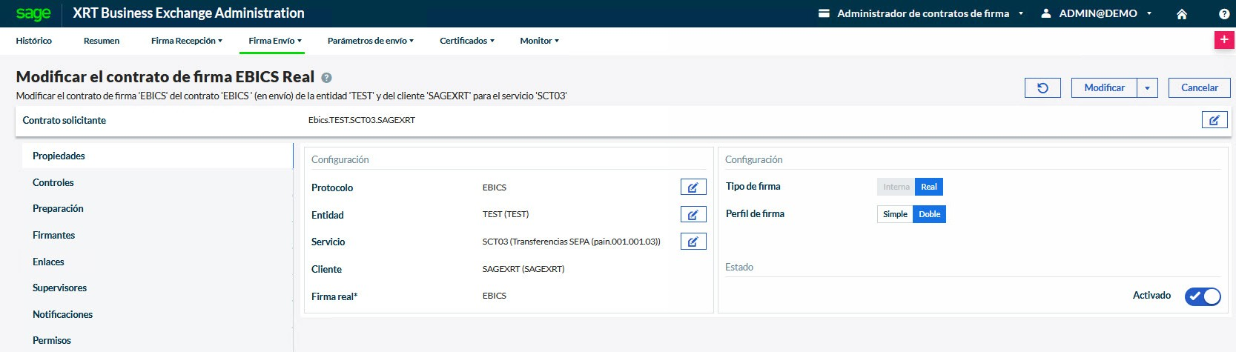Click the Sage logo
1236x352 pixels.
click(33, 13)
